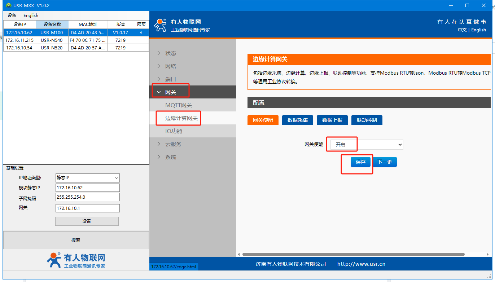Switch the web page language to English

(478, 30)
